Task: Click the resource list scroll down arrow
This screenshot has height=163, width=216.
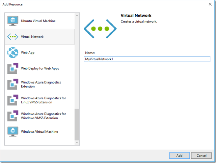Action: (x=77, y=143)
